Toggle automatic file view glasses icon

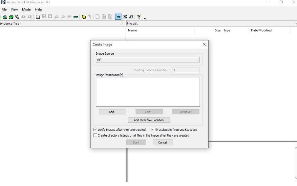coord(118,17)
